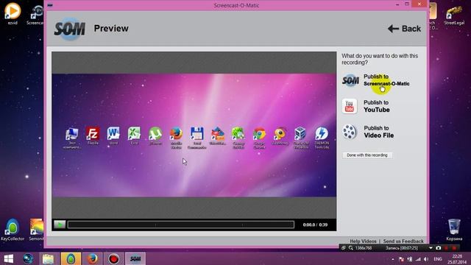Open the Help Videos link
471x265 pixels.
pyautogui.click(x=363, y=241)
